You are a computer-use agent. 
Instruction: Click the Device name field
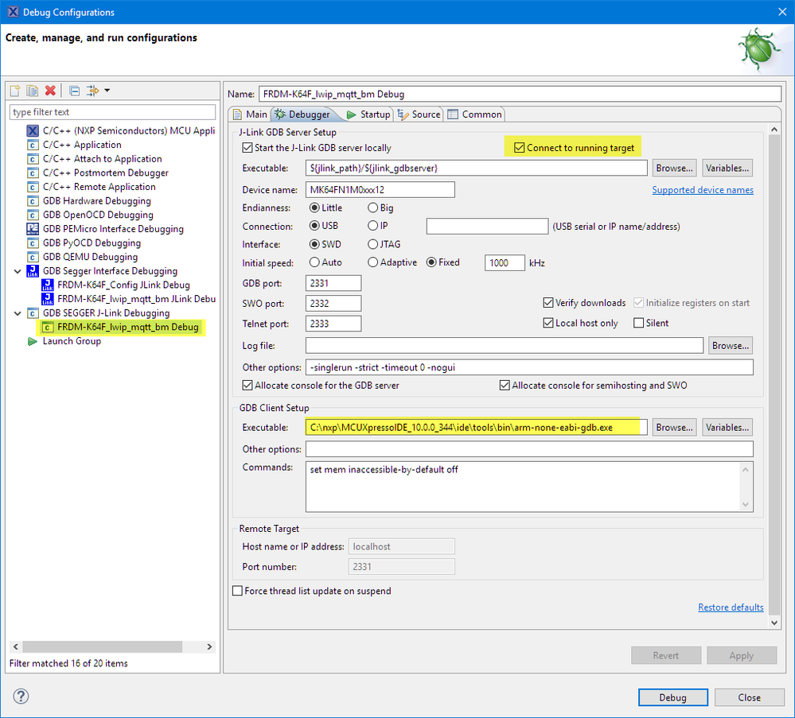pos(380,190)
